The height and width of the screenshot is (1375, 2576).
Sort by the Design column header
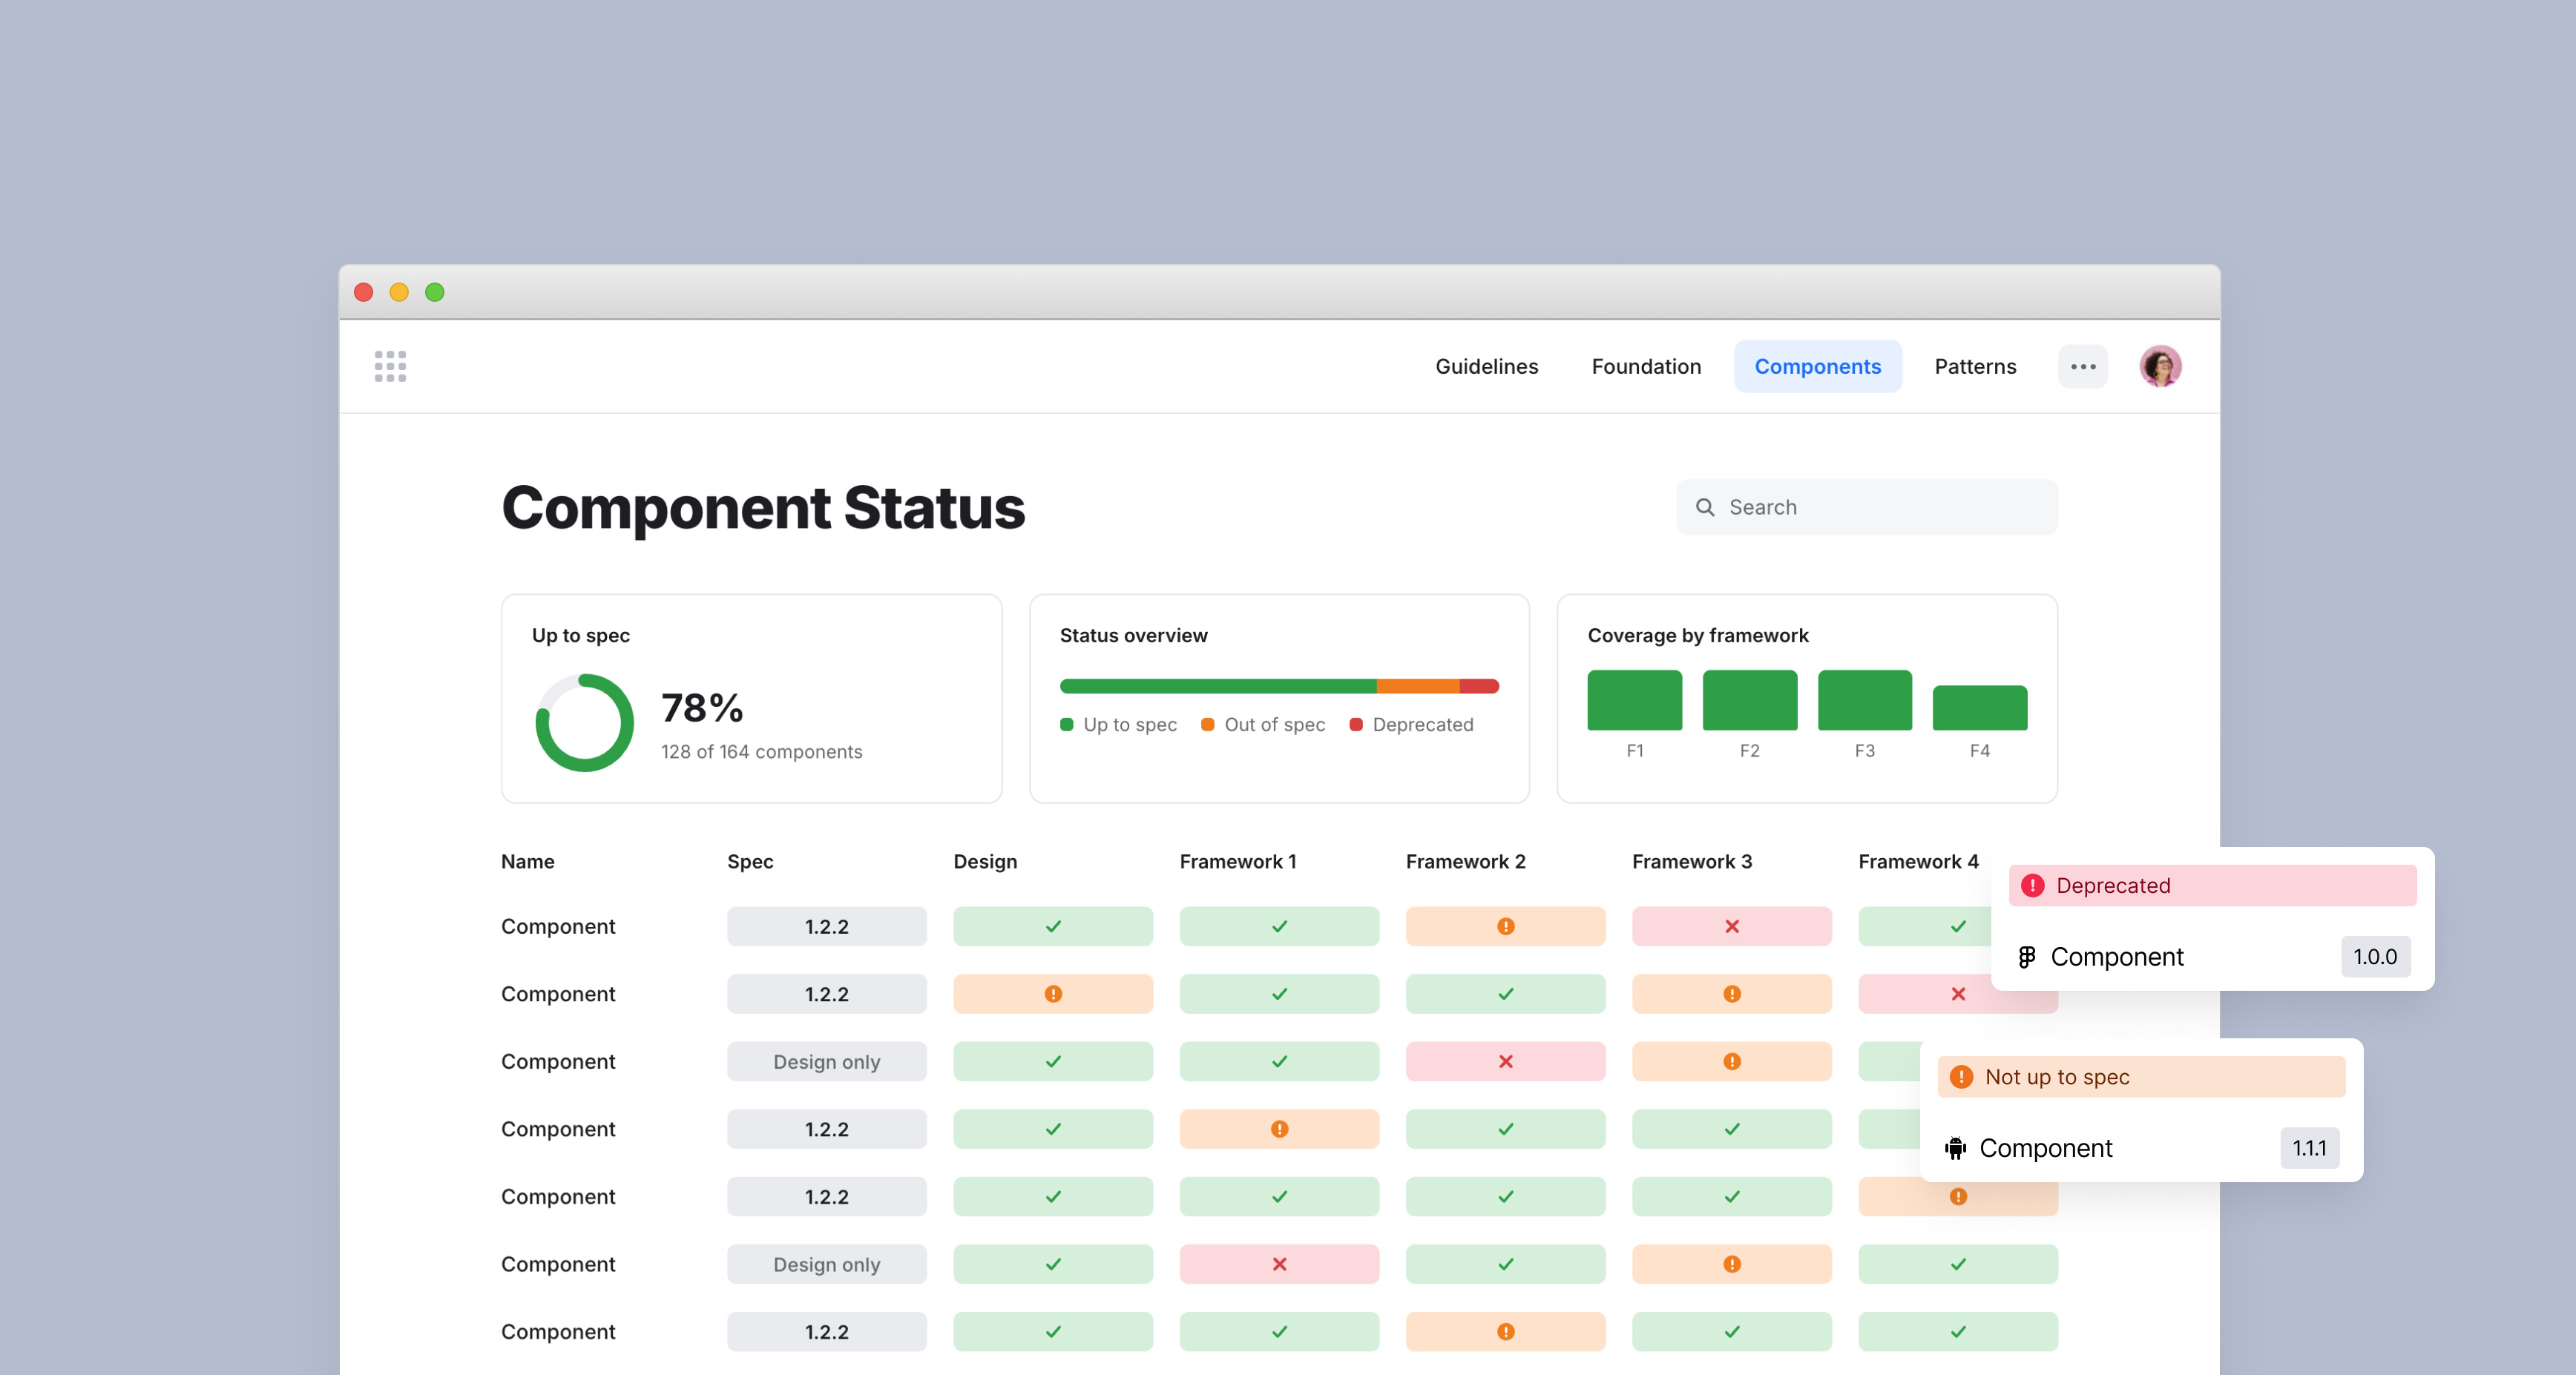984,860
